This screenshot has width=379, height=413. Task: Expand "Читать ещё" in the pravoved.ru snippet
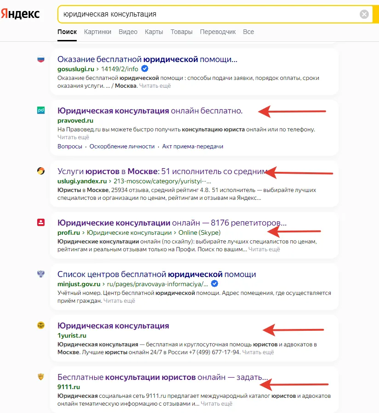pos(73,137)
